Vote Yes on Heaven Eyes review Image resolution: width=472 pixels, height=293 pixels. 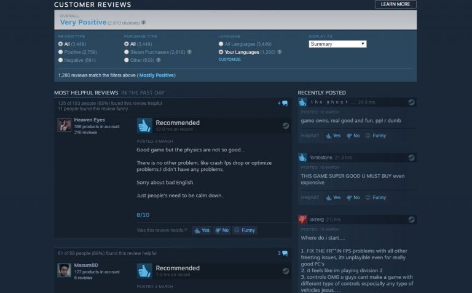pos(202,230)
